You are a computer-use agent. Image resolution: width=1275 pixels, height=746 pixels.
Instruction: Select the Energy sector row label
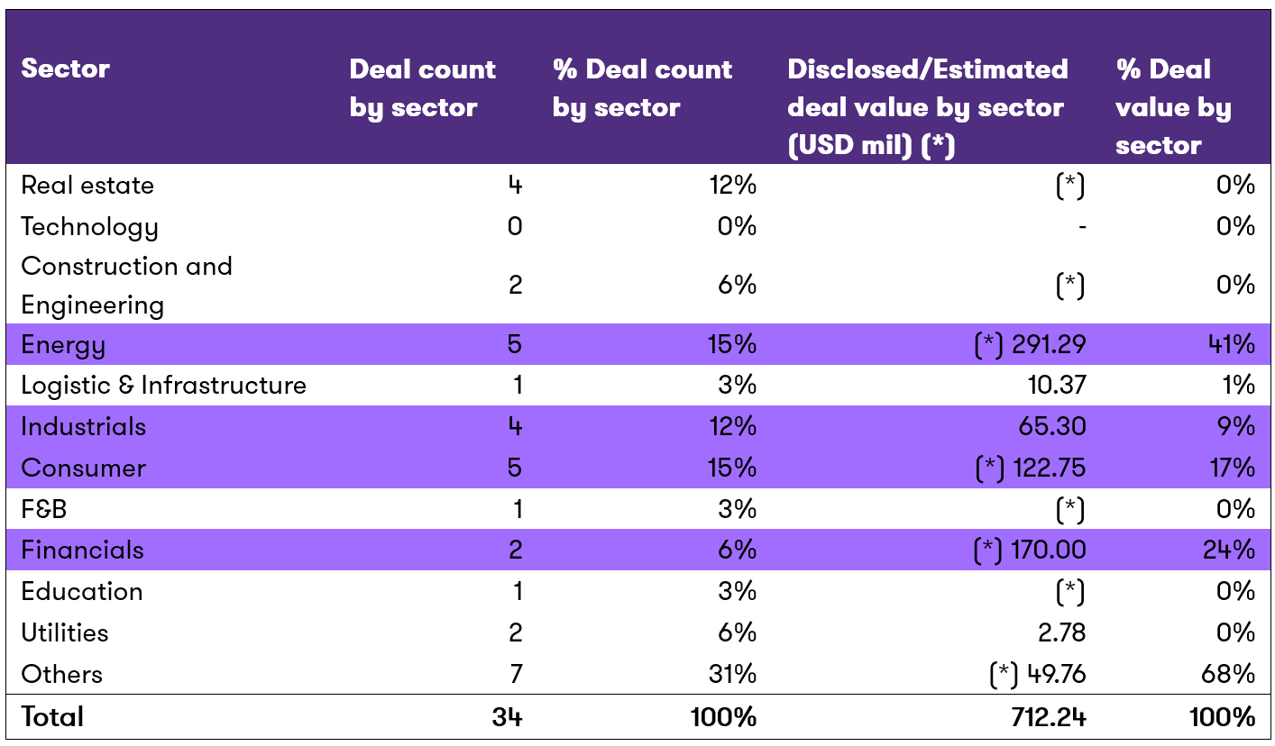tap(63, 344)
